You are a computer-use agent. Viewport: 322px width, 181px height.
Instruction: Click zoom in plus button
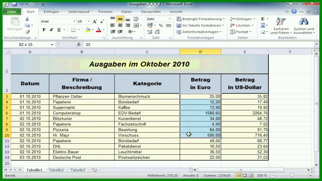[x=310, y=175]
